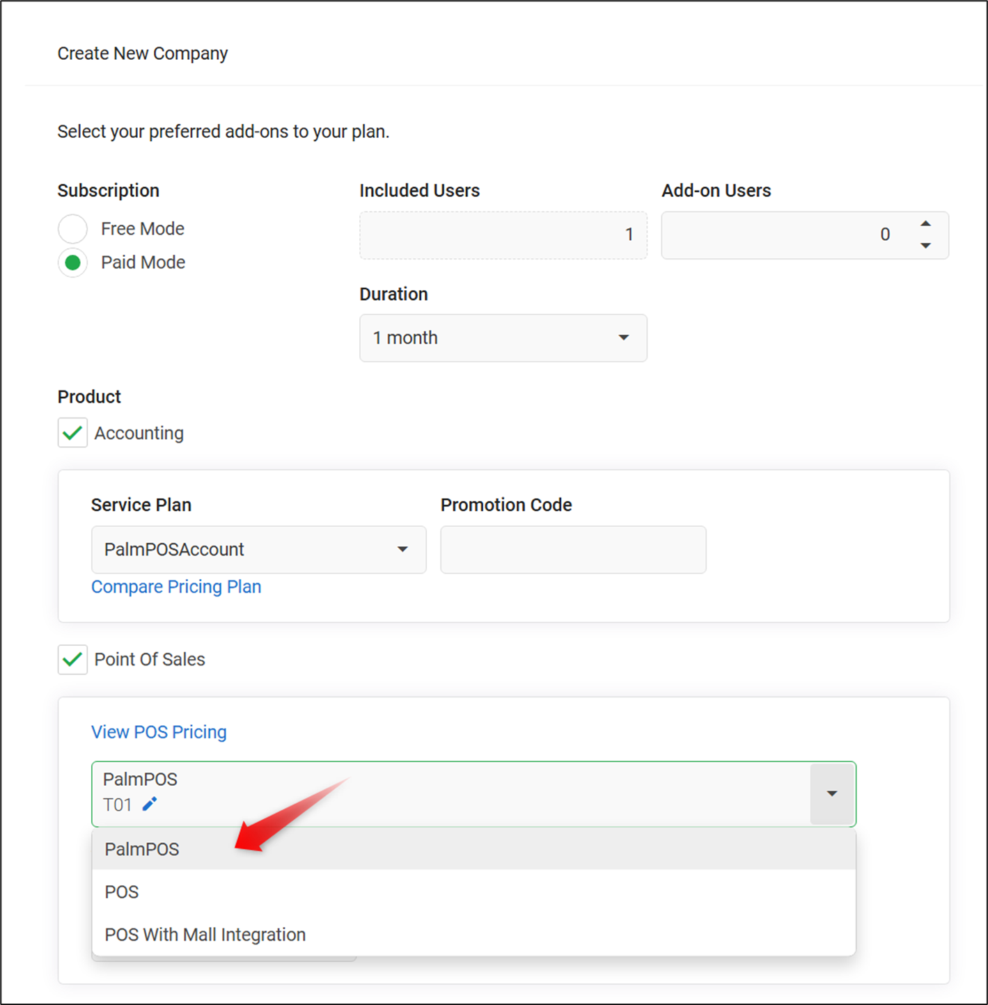This screenshot has height=1005, width=988.
Task: Click the Promotion Code input field
Action: [573, 550]
